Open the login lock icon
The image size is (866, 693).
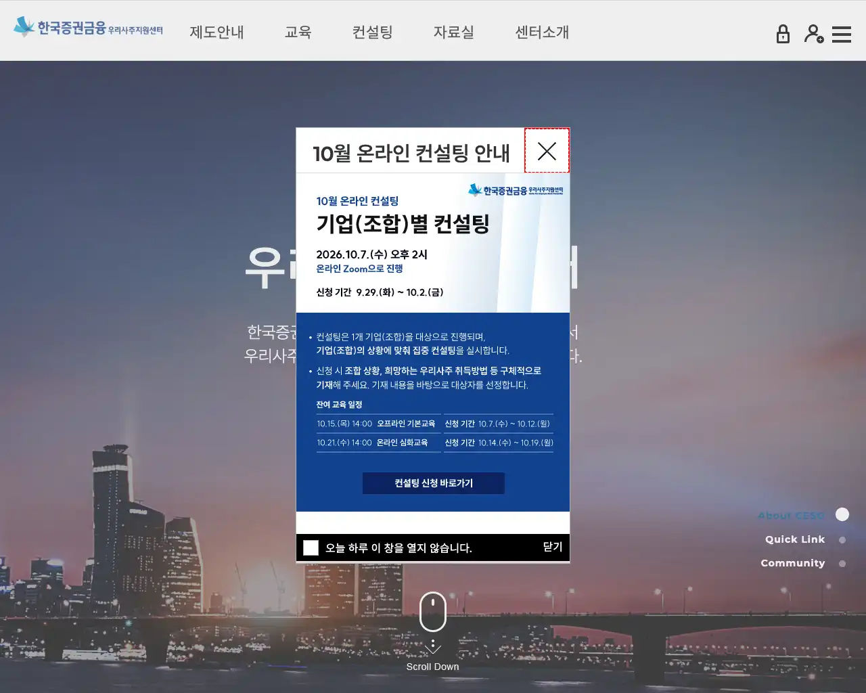(783, 34)
